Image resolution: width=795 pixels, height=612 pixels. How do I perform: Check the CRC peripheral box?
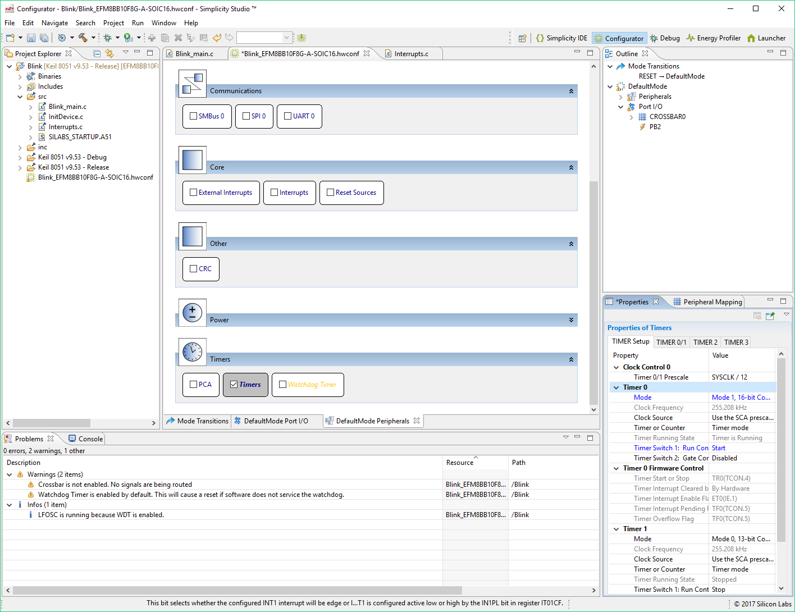pyautogui.click(x=194, y=269)
